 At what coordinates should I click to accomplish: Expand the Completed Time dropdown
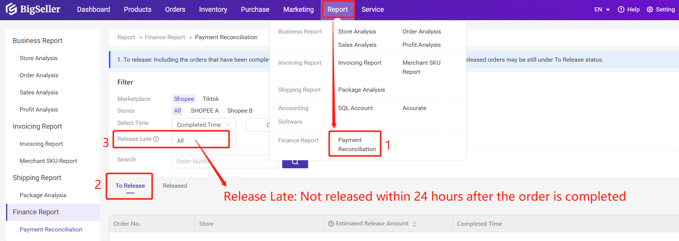pyautogui.click(x=203, y=125)
